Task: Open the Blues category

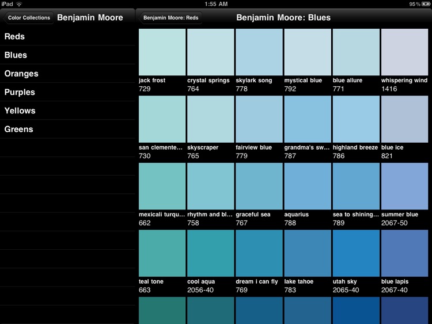Action: click(x=67, y=55)
